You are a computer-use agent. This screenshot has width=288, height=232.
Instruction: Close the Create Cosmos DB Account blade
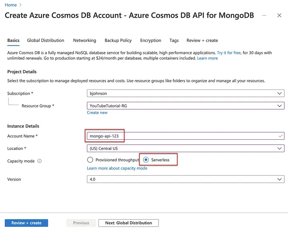279,16
